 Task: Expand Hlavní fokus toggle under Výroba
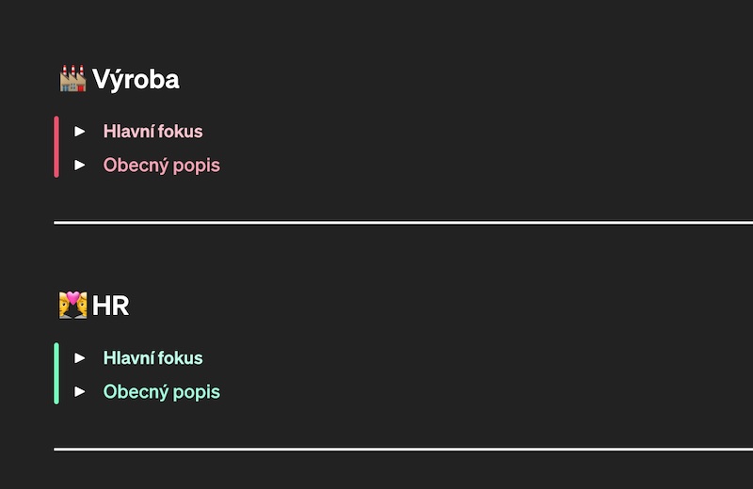[80, 131]
